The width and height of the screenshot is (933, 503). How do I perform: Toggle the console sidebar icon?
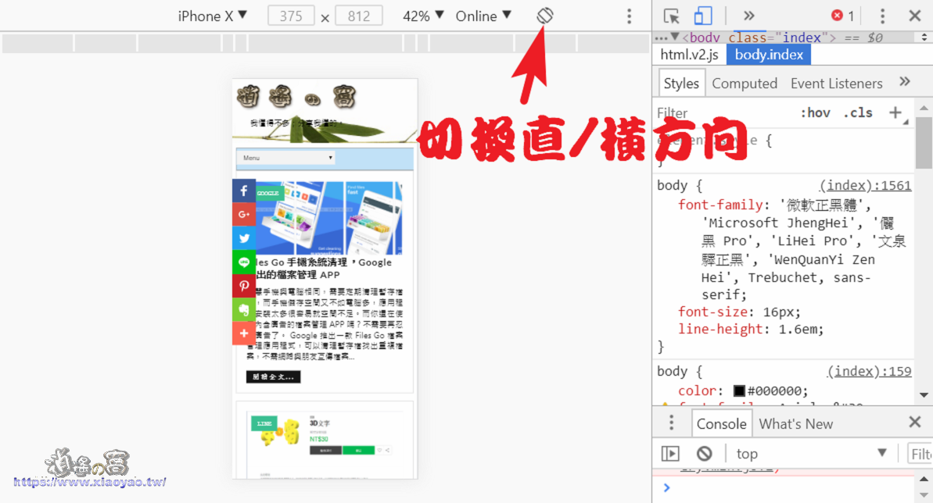670,454
